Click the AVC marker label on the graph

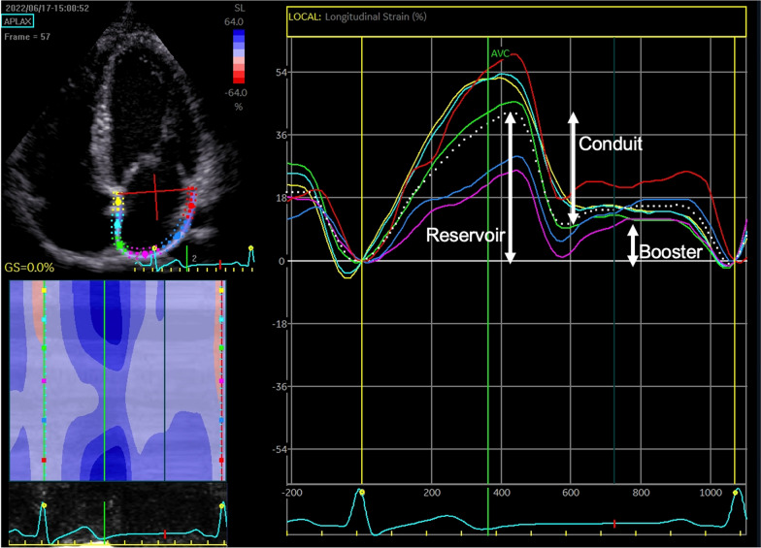tap(500, 52)
